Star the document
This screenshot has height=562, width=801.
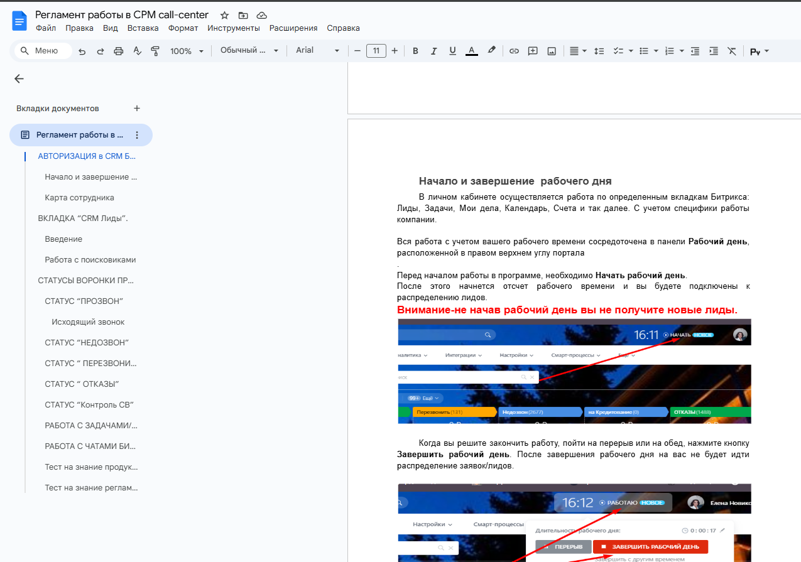click(x=224, y=15)
